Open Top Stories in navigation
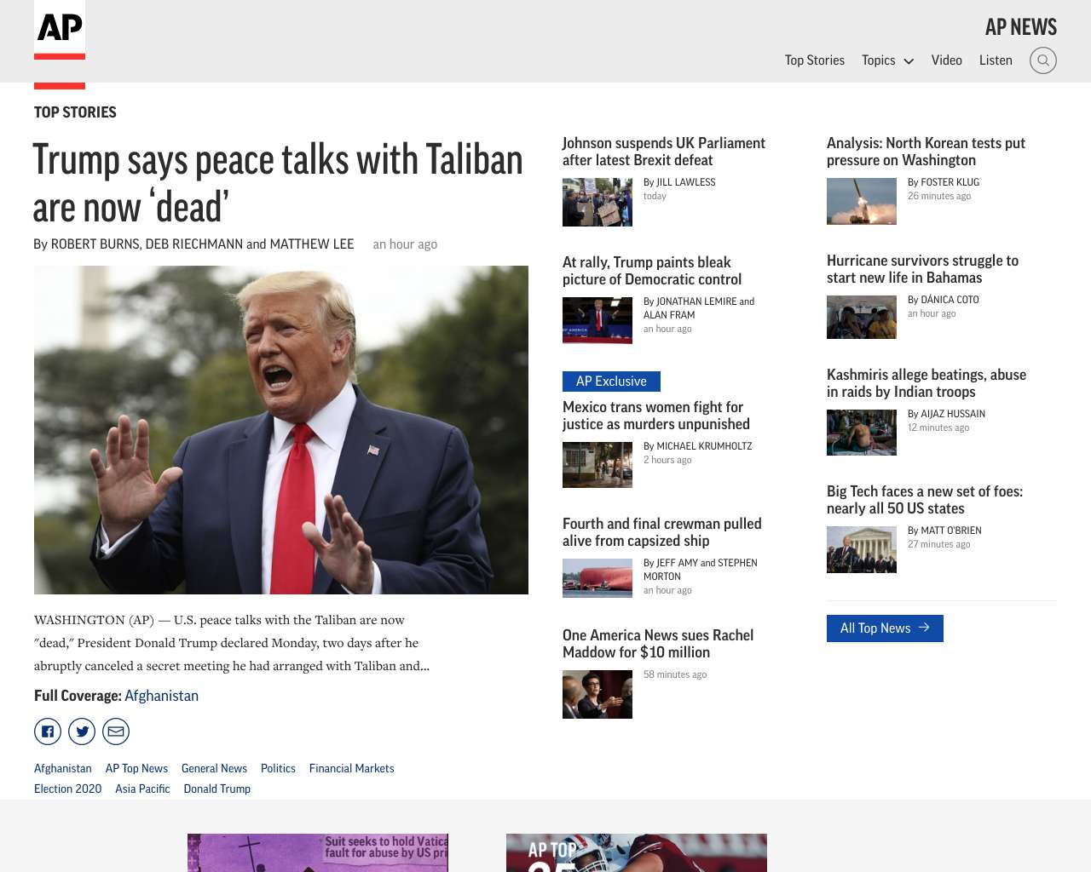 point(815,60)
